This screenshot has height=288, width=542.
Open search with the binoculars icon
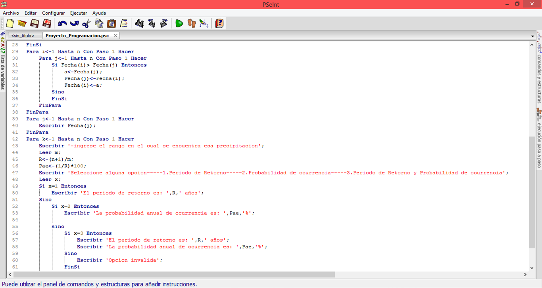pos(139,23)
